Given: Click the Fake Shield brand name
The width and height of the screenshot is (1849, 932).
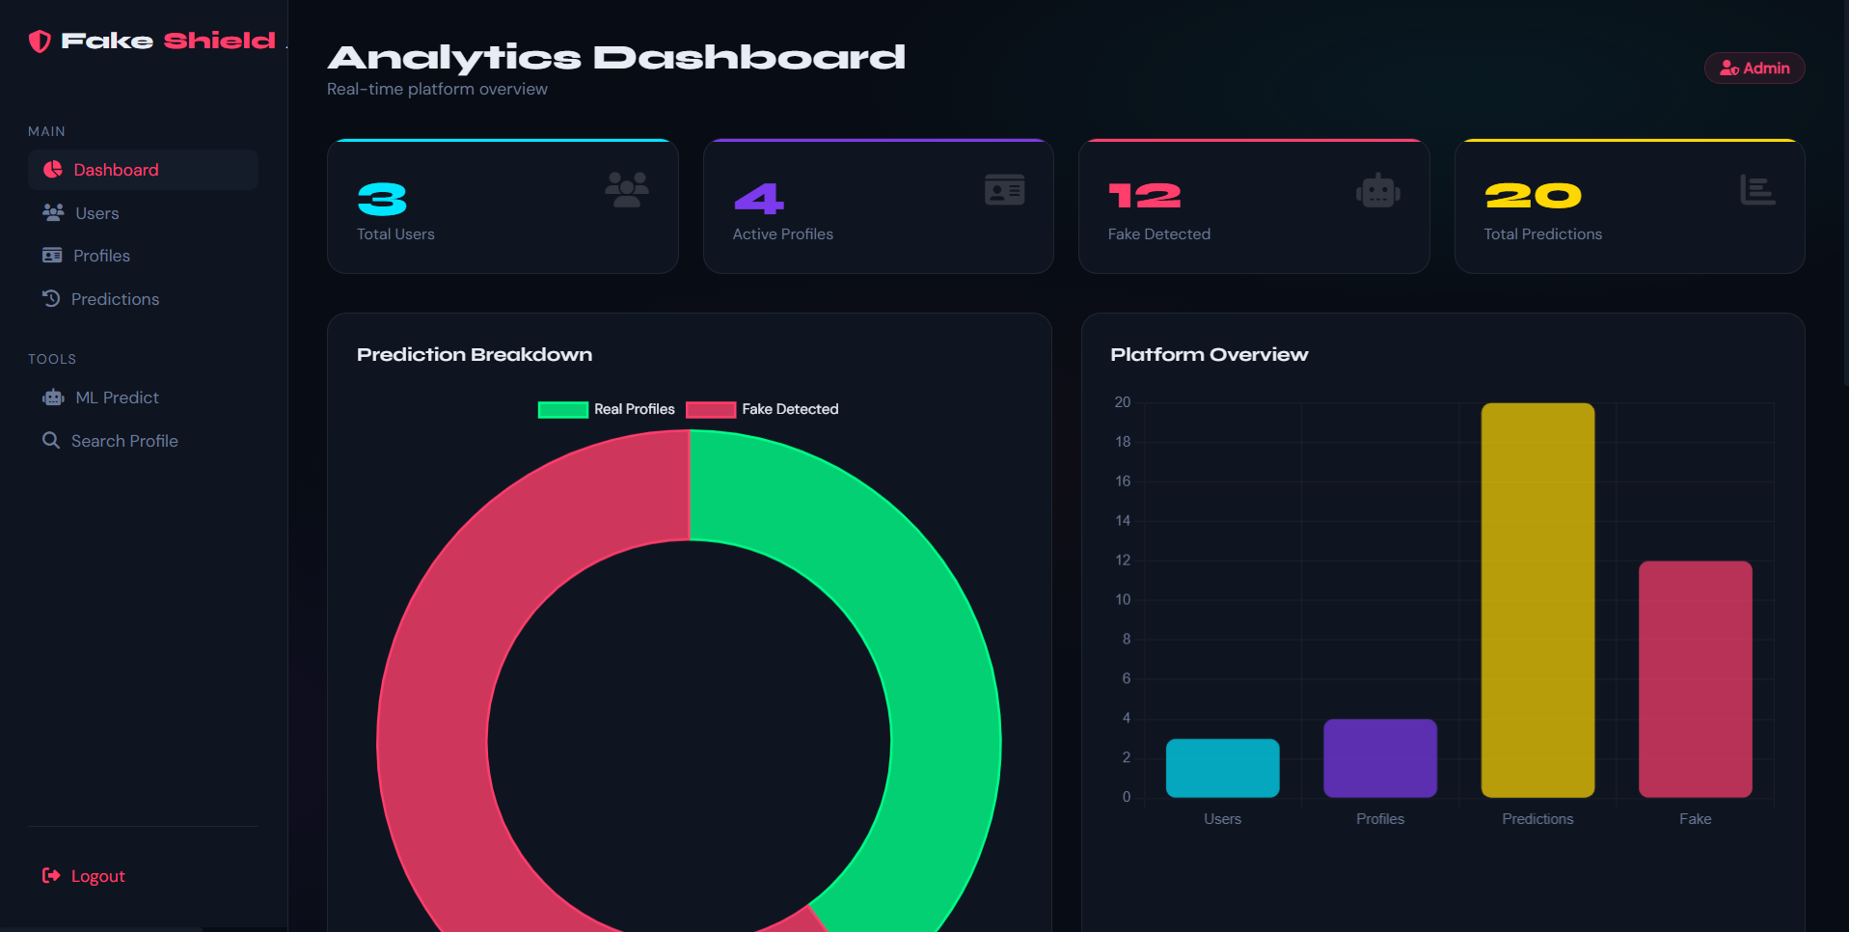Looking at the screenshot, I should [x=169, y=41].
